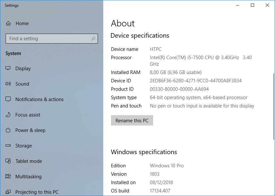275x196 pixels.
Task: Click the installed RAM value 8,00 GB
Action: (x=176, y=72)
